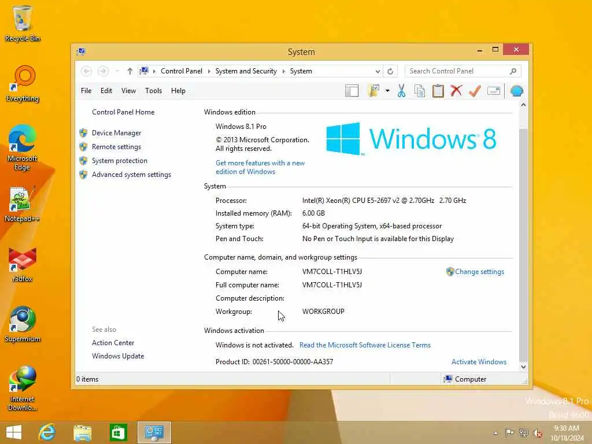
Task: Open the Notepad++ desktop shortcut
Action: pyautogui.click(x=23, y=204)
